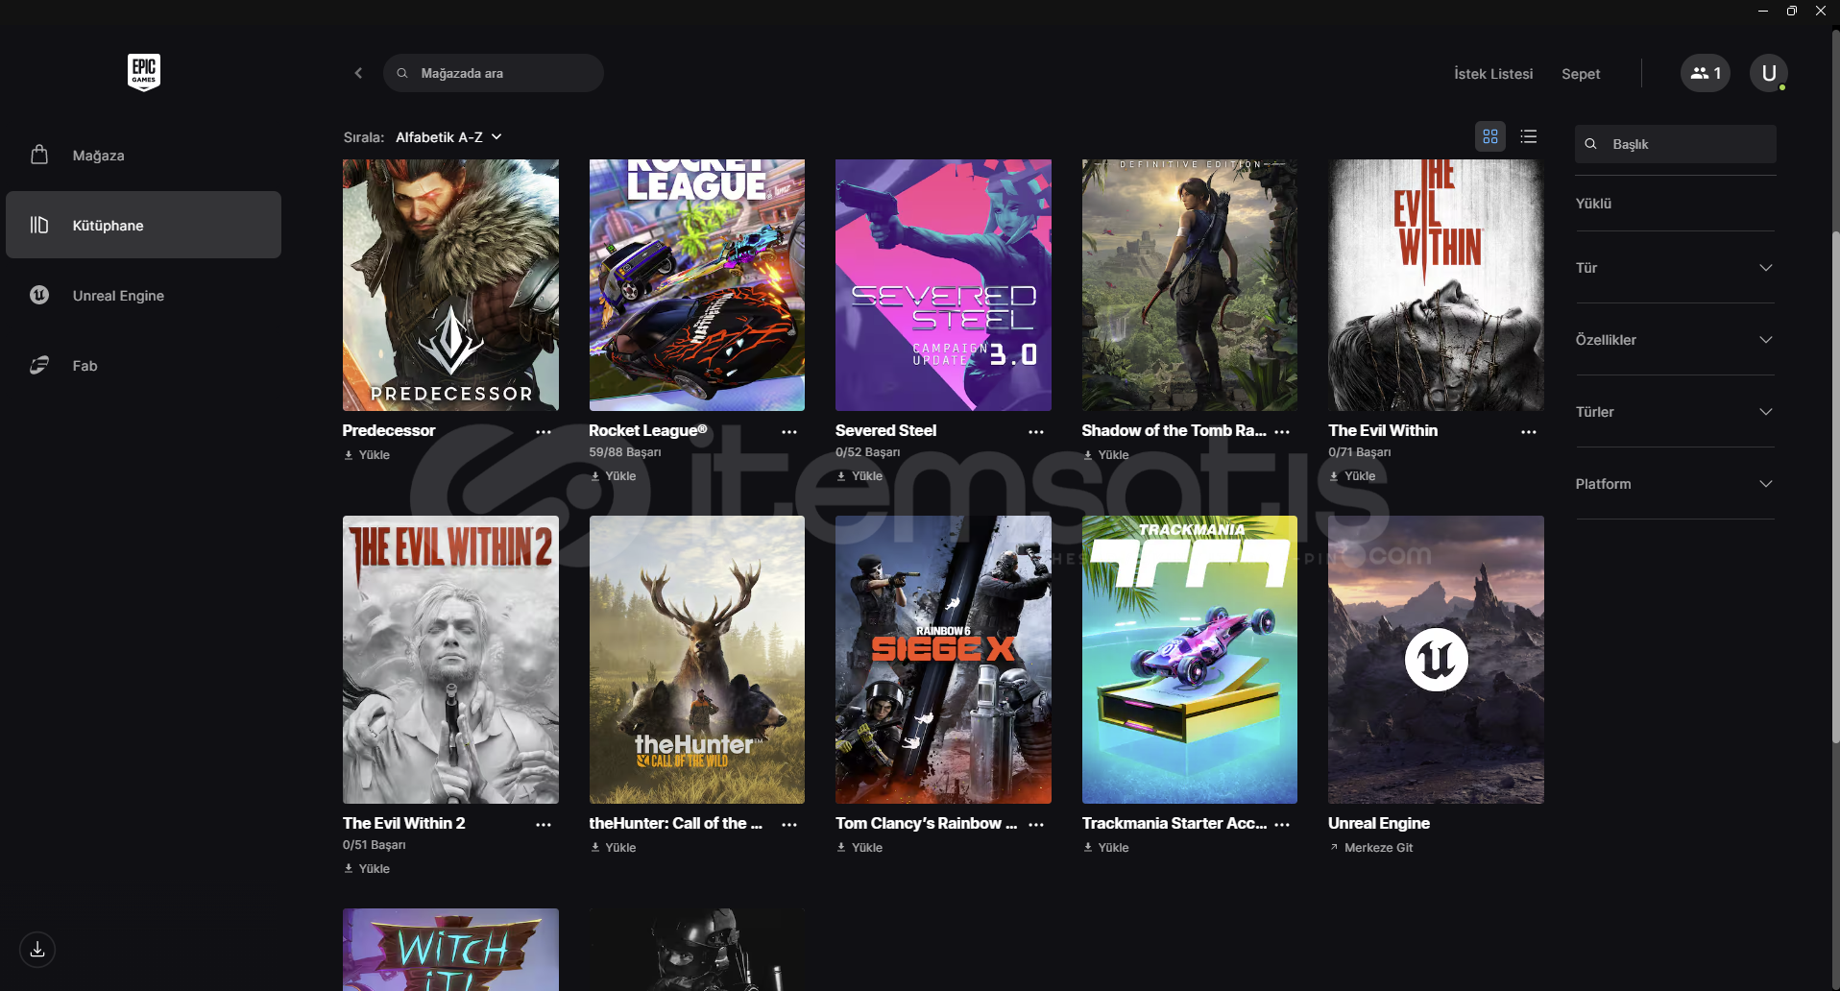
Task: Restore down the launcher window
Action: [x=1791, y=11]
